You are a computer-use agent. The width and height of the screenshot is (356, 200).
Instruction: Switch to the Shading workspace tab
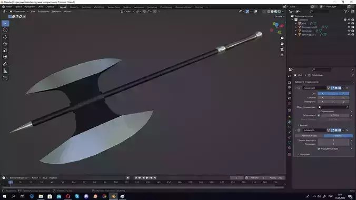[x=127, y=7]
